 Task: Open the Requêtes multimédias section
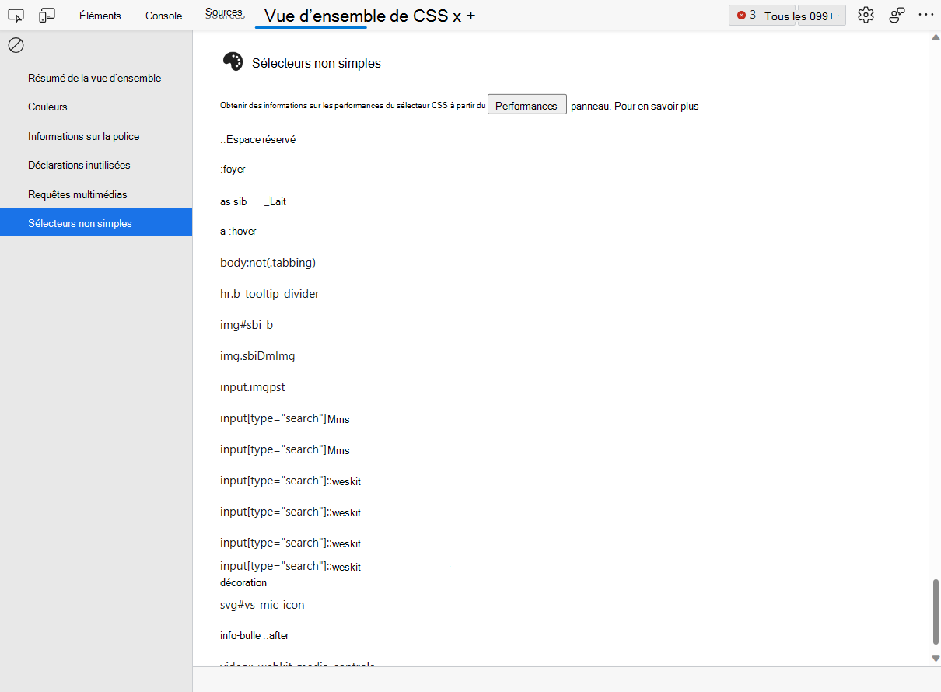click(96, 194)
